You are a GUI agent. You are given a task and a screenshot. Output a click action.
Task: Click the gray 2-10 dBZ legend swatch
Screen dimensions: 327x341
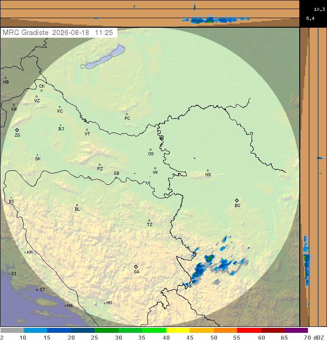12,331
